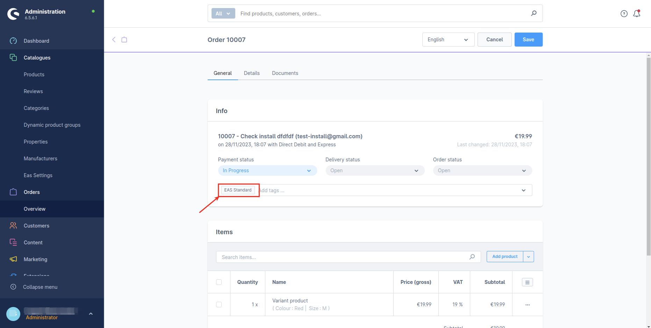
Task: Click the Customers sidebar icon
Action: click(x=13, y=226)
